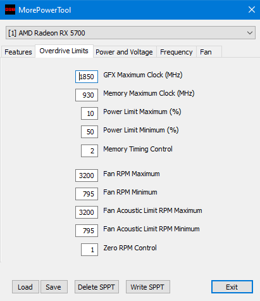Click the Memory Timing Control label

(x=138, y=149)
